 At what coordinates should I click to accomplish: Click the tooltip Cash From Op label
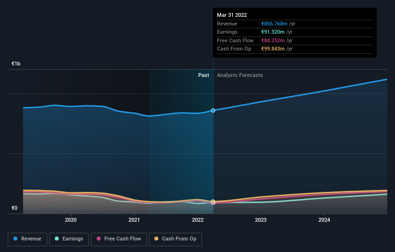click(x=234, y=49)
